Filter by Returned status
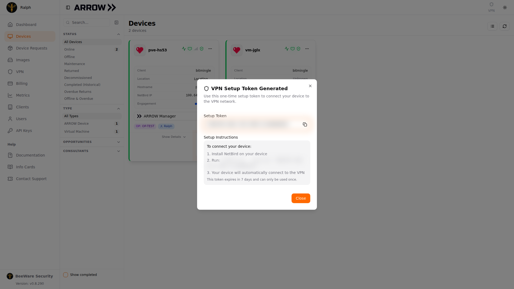The height and width of the screenshot is (289, 514). click(x=92, y=71)
